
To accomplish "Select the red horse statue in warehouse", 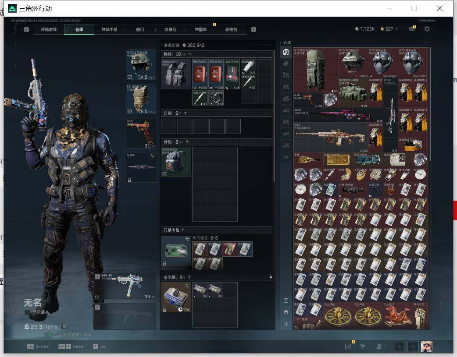I will click(398, 316).
